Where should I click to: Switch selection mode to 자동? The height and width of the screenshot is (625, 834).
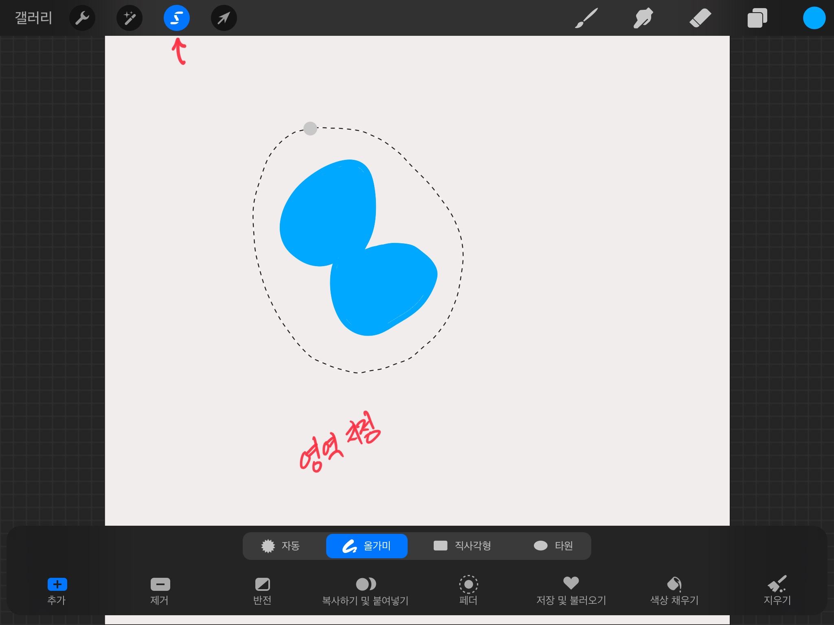click(x=281, y=546)
